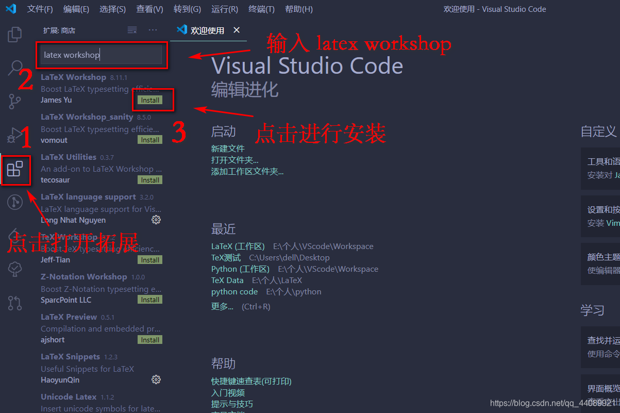Open the tree-shaped icon in activity bar
This screenshot has height=413, width=620.
tap(15, 269)
